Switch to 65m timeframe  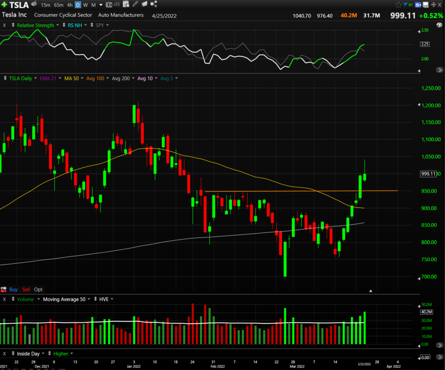point(59,5)
